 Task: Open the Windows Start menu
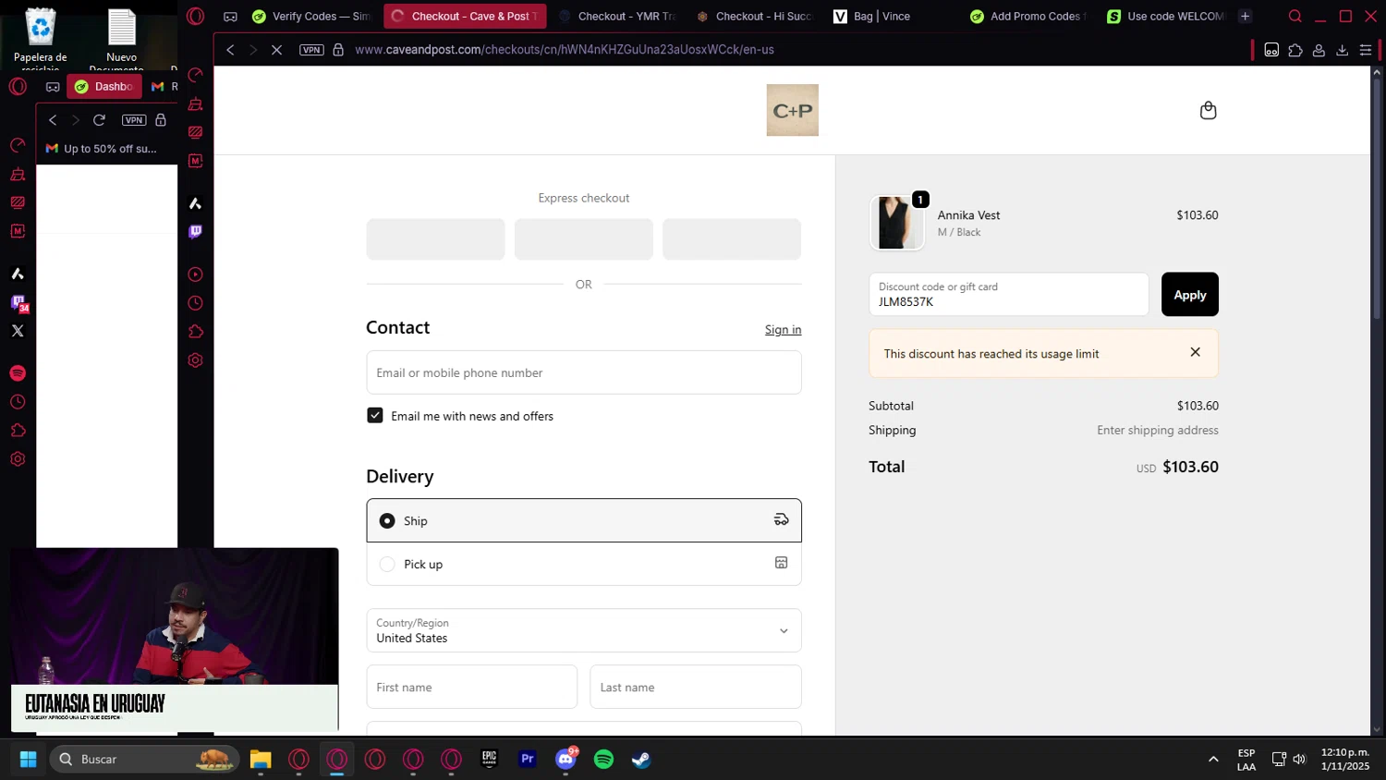click(x=29, y=759)
